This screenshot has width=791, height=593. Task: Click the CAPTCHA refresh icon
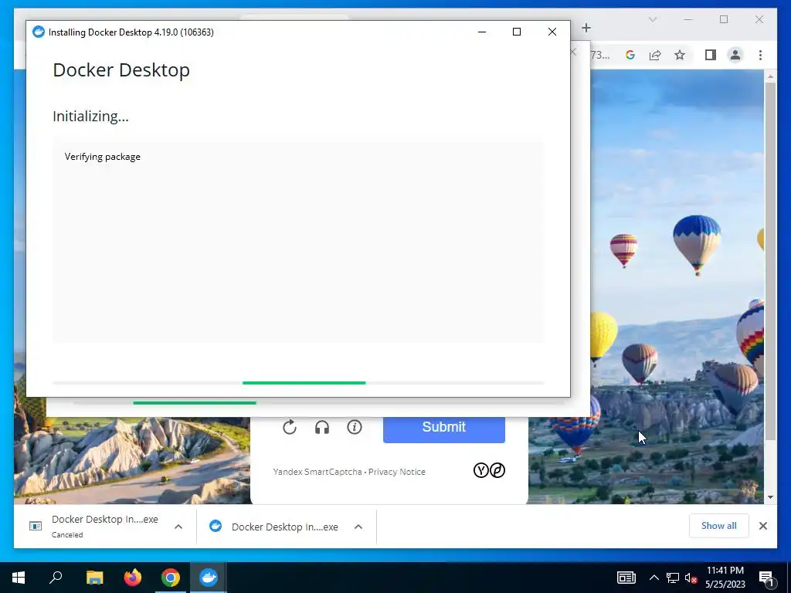290,428
